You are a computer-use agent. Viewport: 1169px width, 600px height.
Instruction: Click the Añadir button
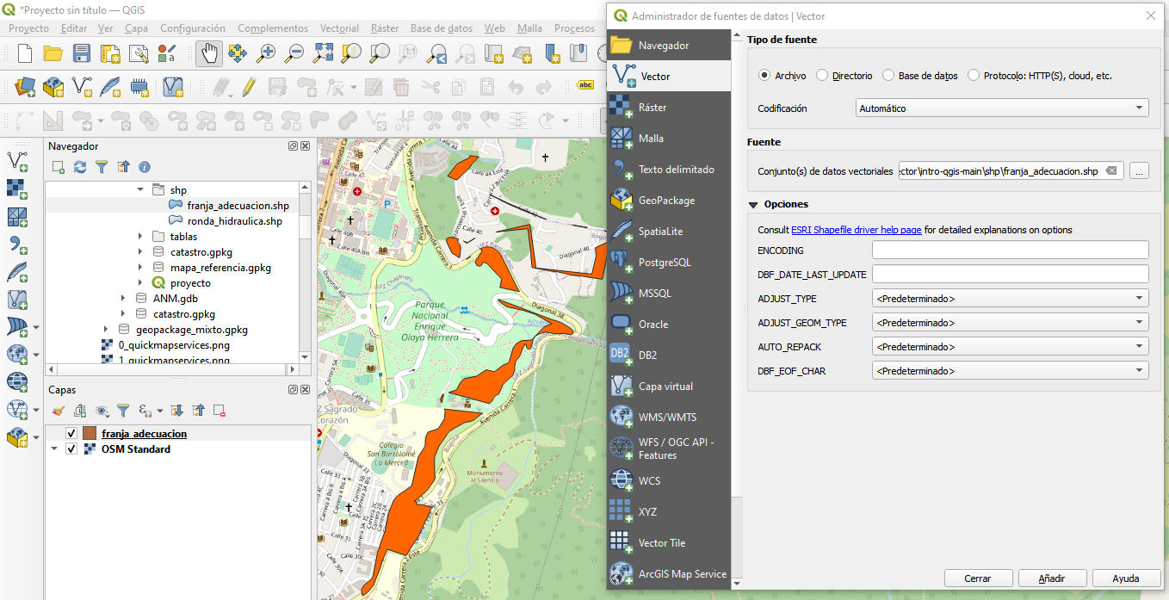point(1052,578)
